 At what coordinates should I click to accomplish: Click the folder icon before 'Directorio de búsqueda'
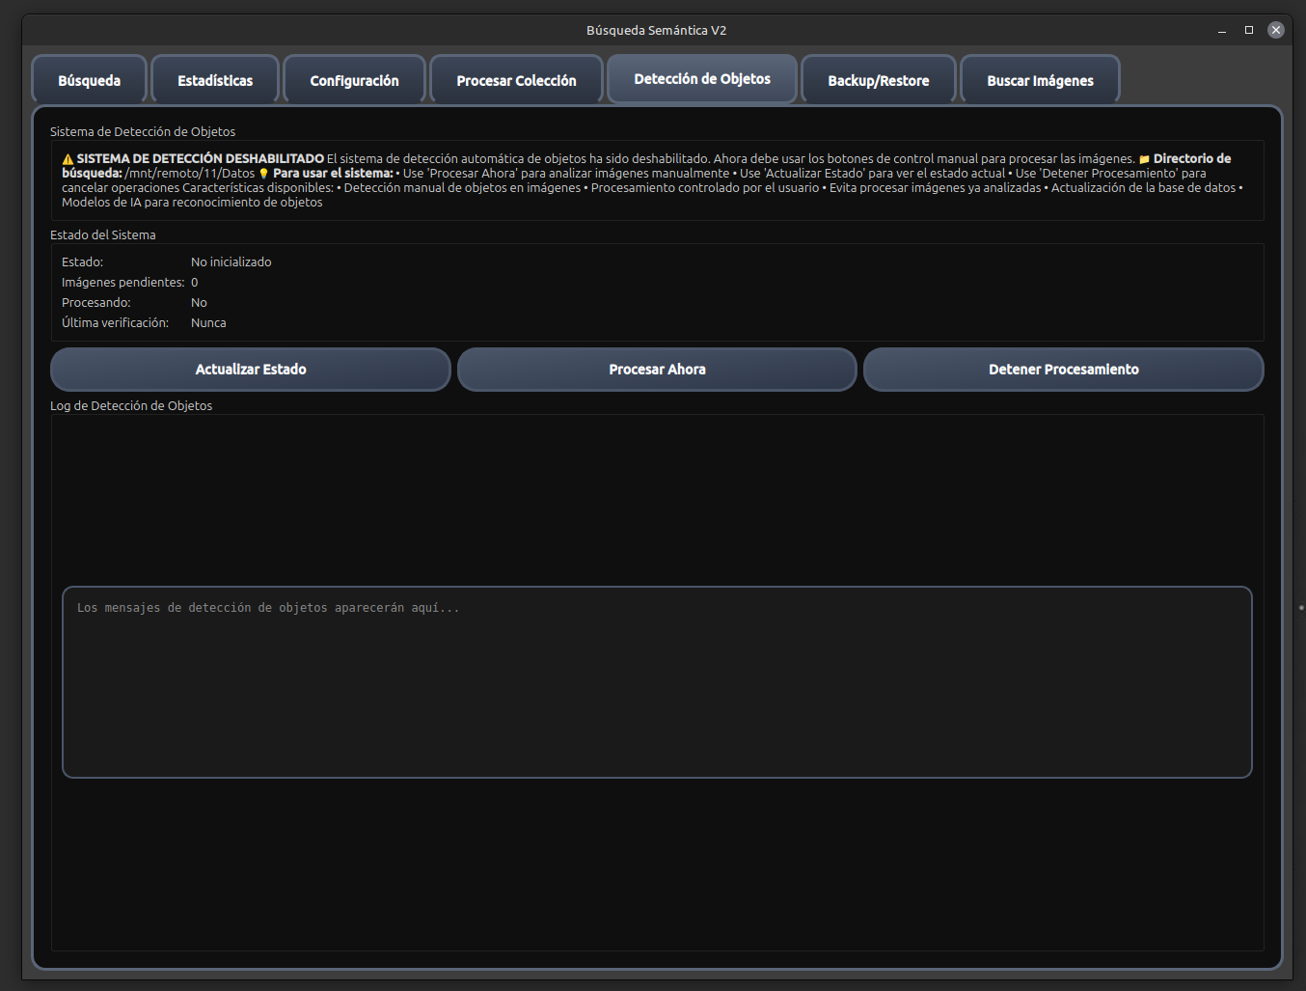point(1144,159)
